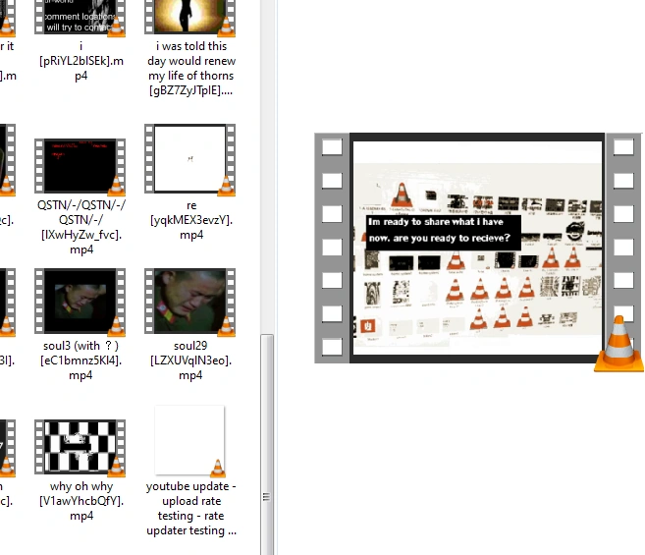Click file name 'soul3 (with ?) [eC1bmnz5KI4].mp4'
Image resolution: width=645 pixels, height=555 pixels.
coord(81,361)
